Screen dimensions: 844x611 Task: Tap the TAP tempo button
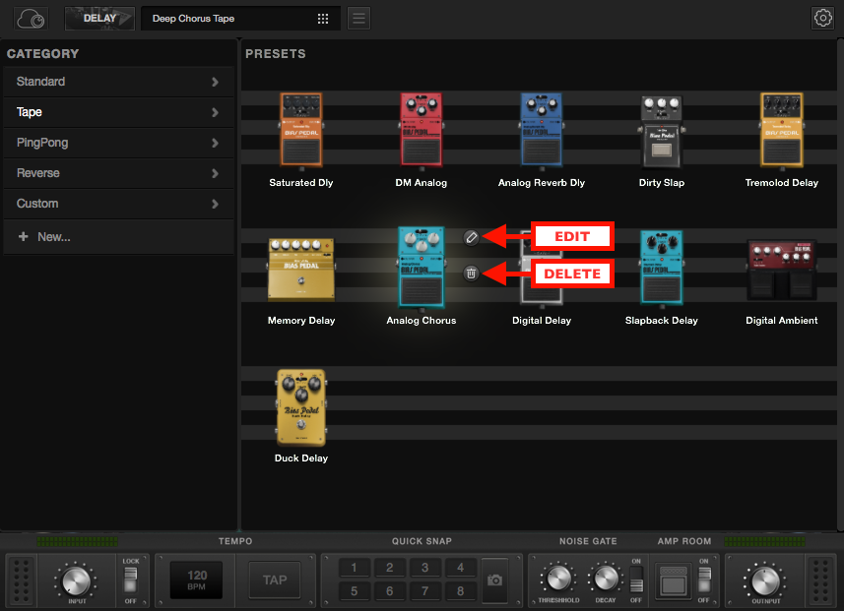click(275, 580)
